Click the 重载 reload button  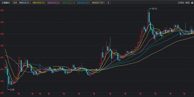[187, 3]
